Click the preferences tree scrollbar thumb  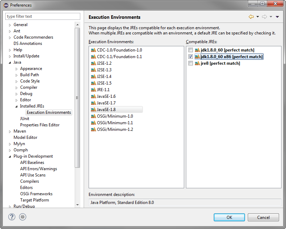point(77,98)
